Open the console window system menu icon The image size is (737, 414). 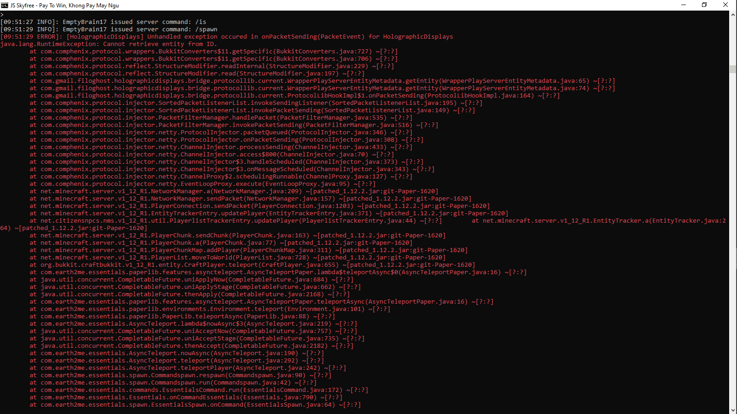5,5
